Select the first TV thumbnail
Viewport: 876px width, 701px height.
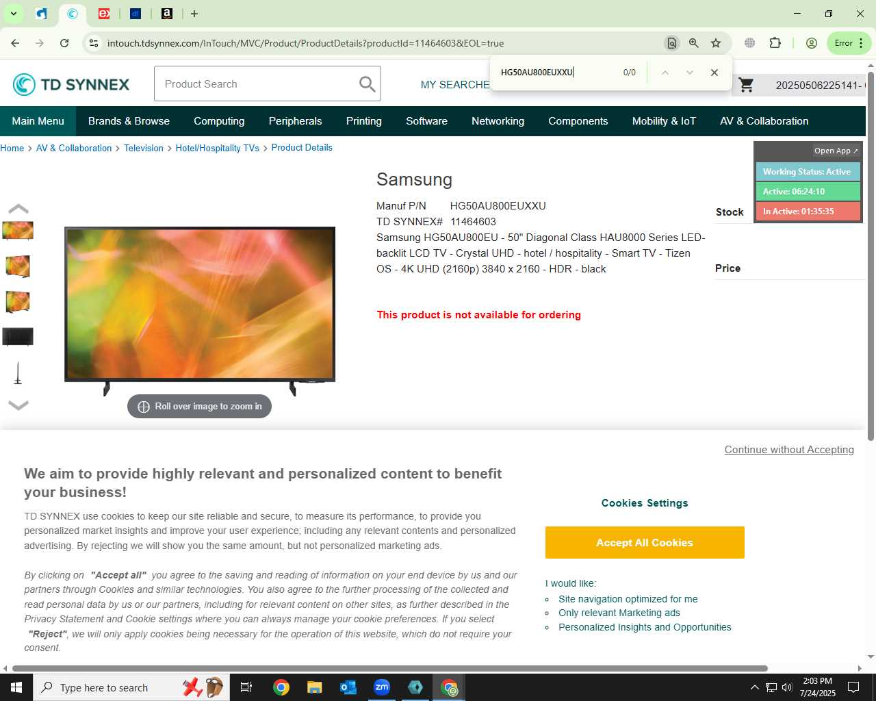(x=18, y=231)
